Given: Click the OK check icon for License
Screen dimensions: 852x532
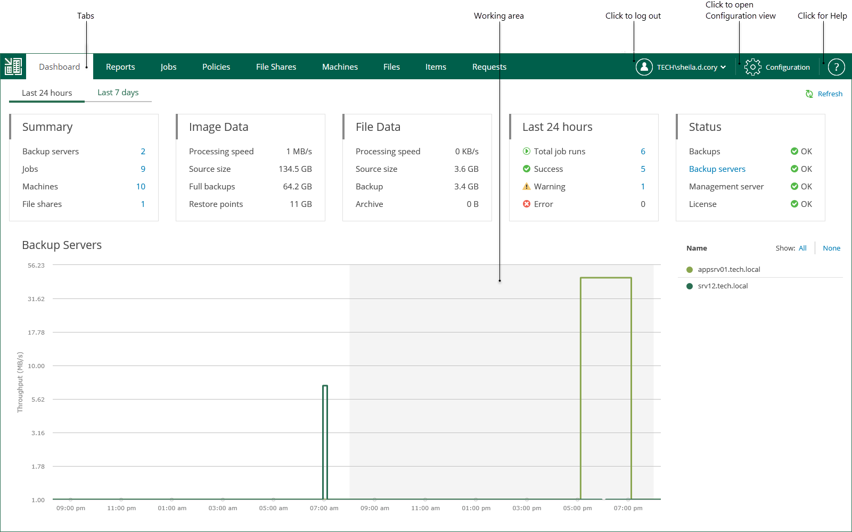Looking at the screenshot, I should [x=794, y=204].
